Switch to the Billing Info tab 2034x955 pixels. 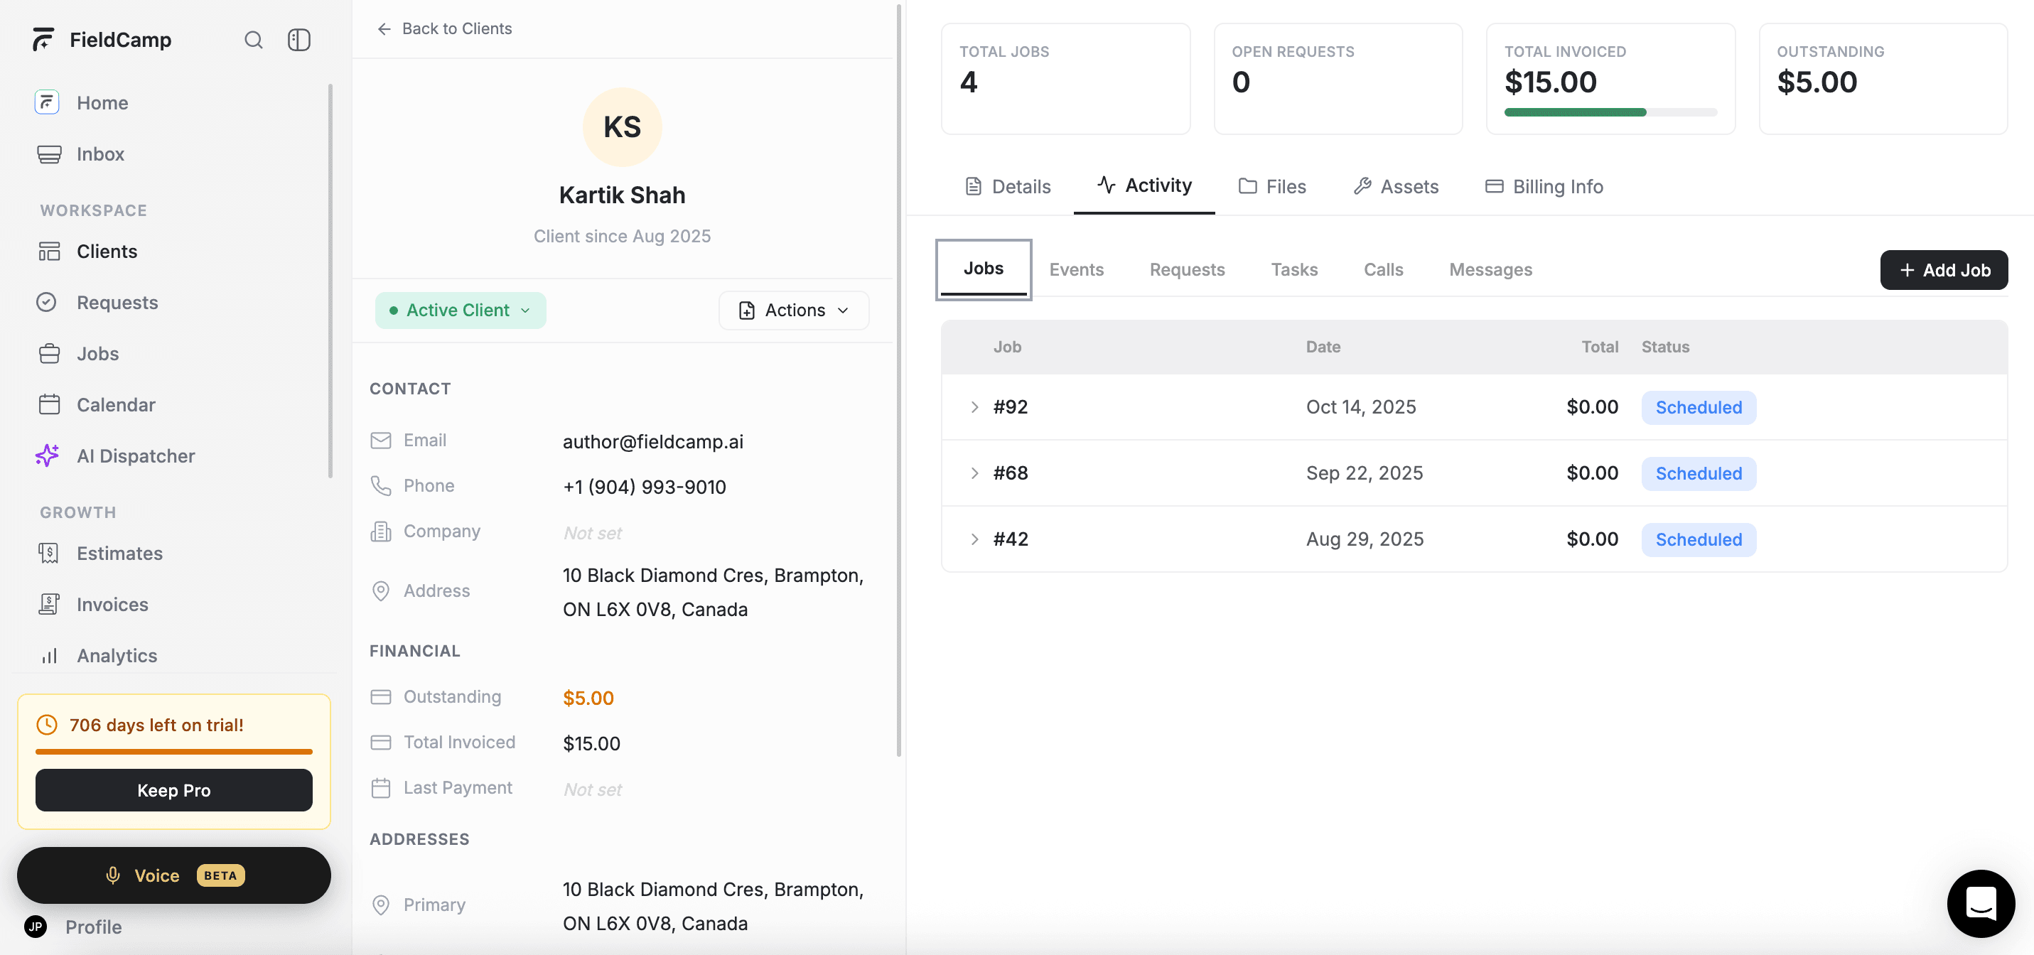tap(1544, 186)
